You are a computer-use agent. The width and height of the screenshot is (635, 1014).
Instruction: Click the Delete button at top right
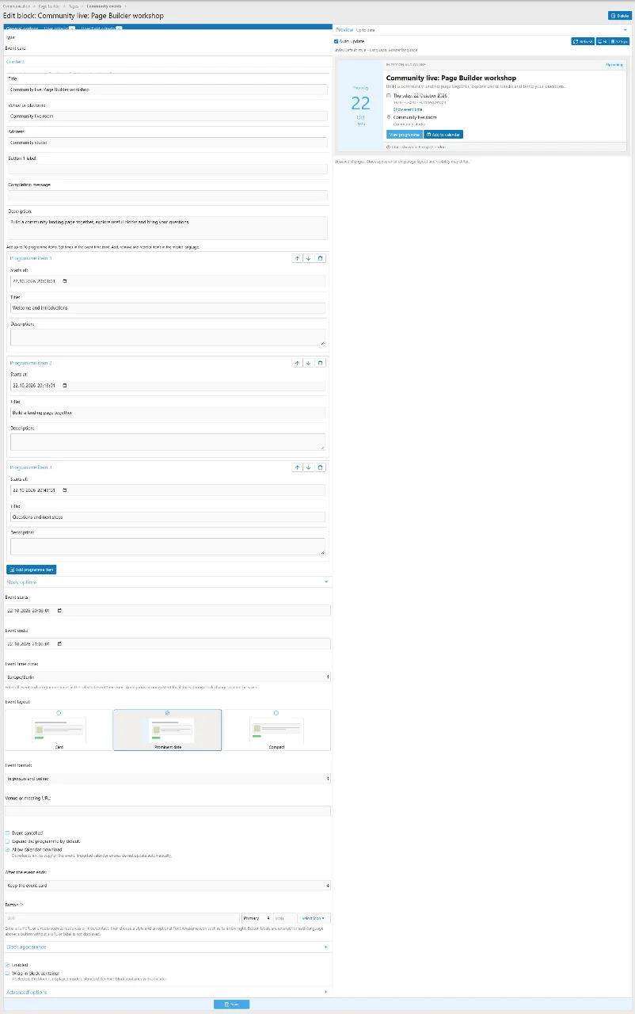tap(619, 15)
